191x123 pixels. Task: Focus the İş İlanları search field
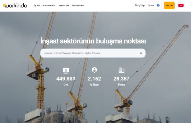click(93, 53)
